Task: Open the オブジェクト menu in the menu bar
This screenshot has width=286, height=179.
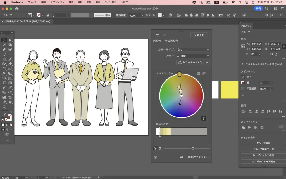Action: (57, 2)
